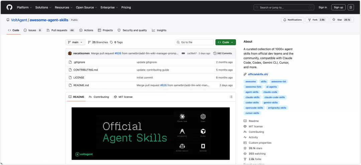Click the Sign up button
Viewport: 361px width, 165px height.
tap(338, 7)
